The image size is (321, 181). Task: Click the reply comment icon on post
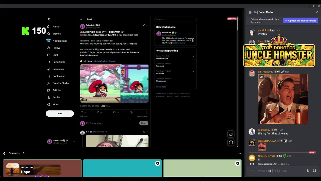coord(82,112)
